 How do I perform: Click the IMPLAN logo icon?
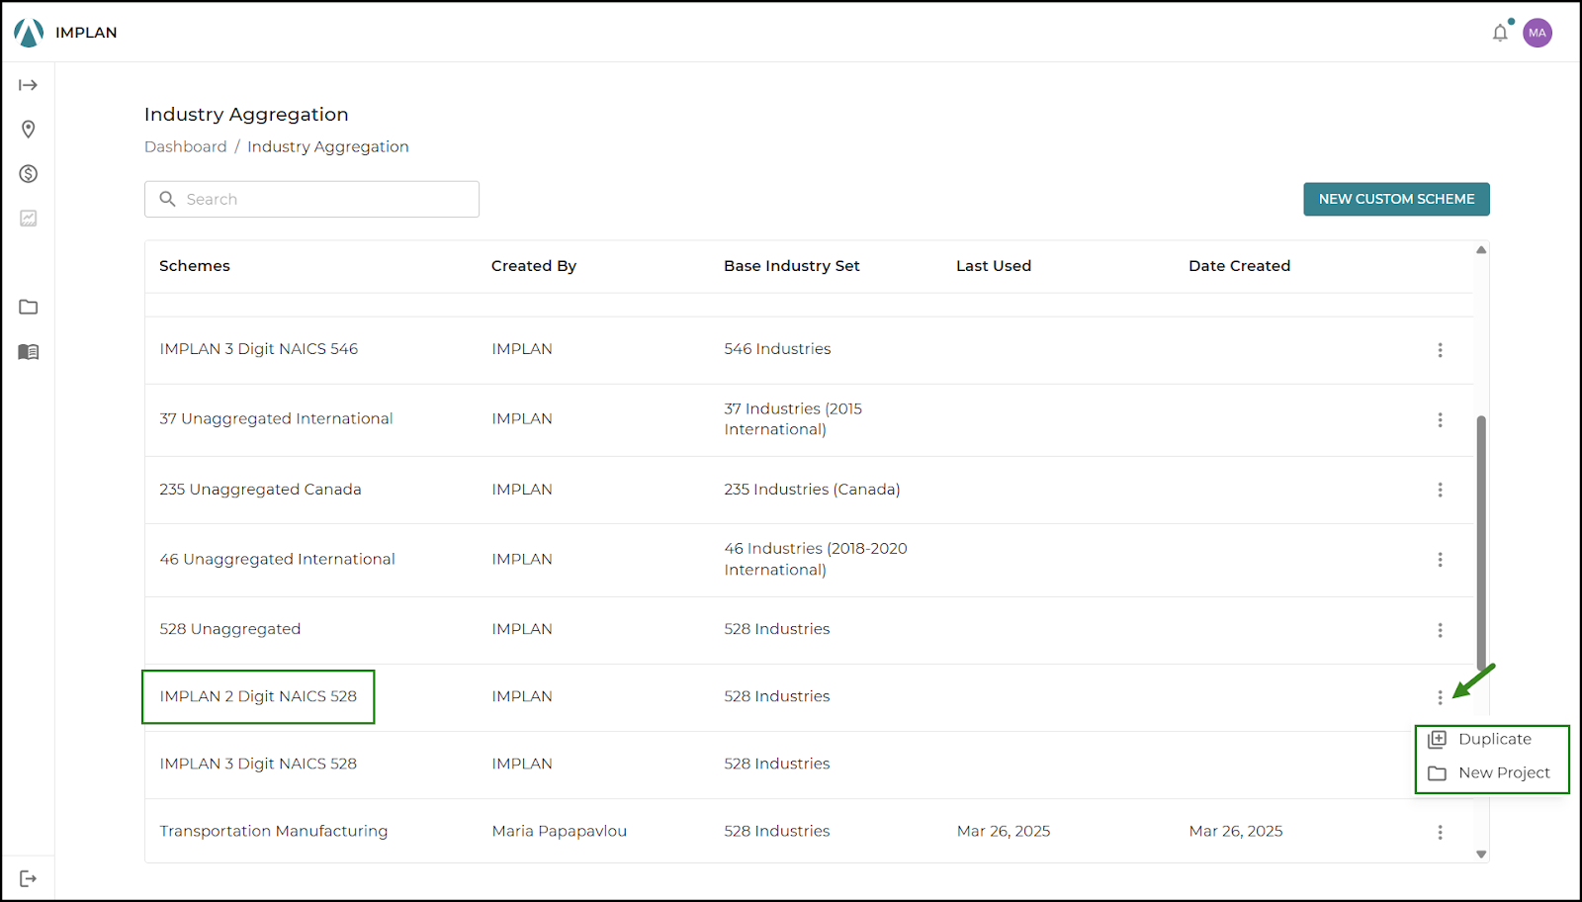point(29,33)
